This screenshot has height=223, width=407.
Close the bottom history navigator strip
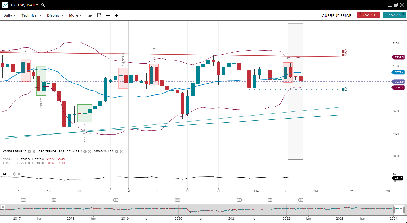pos(2,207)
